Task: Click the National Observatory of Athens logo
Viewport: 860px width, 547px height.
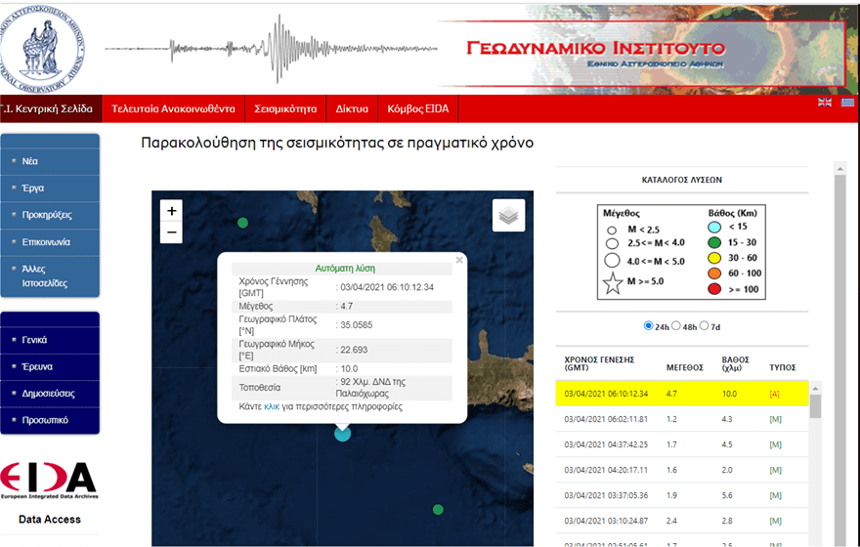Action: point(44,47)
